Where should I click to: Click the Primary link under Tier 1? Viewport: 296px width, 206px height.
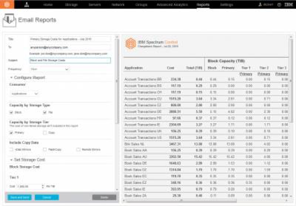246,74
